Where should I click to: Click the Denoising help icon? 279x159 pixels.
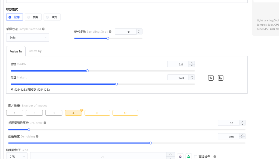37,136
